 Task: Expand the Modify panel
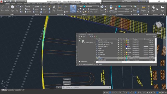coord(38,14)
